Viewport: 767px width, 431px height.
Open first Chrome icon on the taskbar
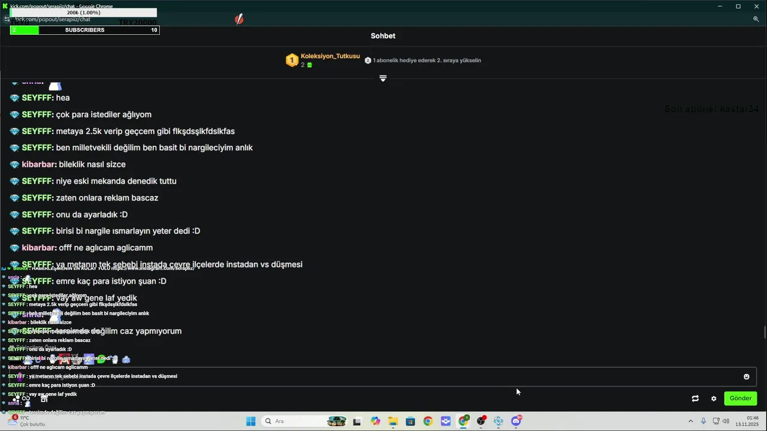tap(428, 421)
